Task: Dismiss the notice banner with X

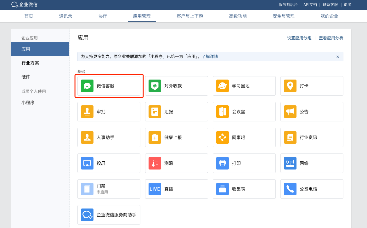Action: click(337, 57)
